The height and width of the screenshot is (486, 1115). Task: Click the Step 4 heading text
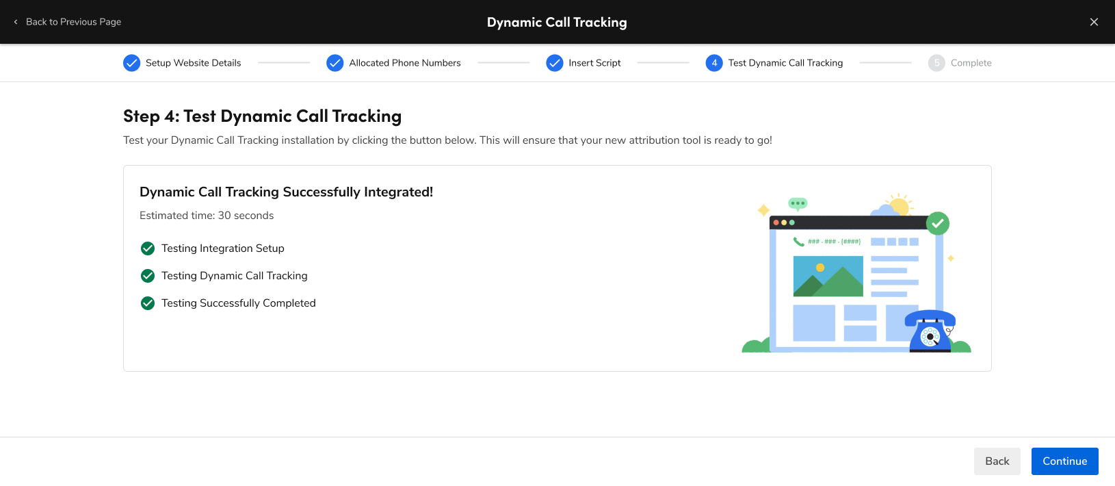click(x=262, y=116)
